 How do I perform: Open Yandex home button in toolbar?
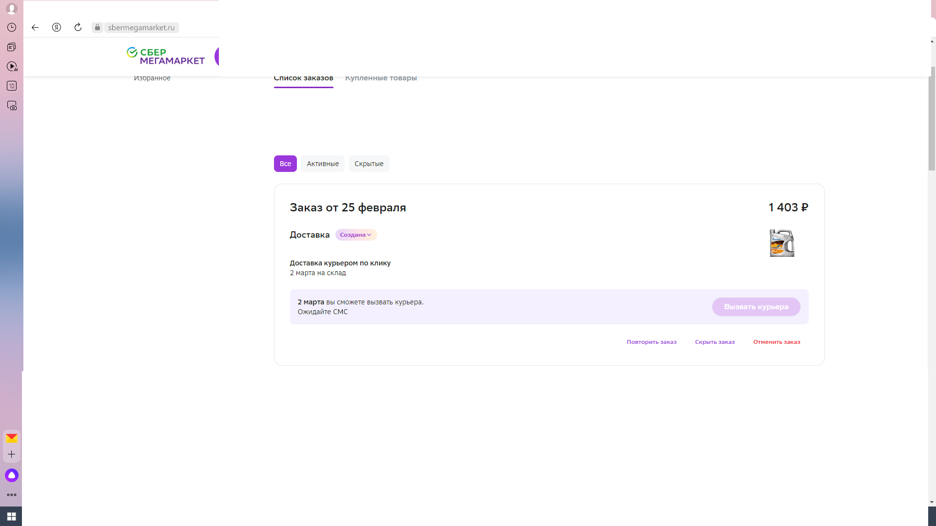coord(57,28)
